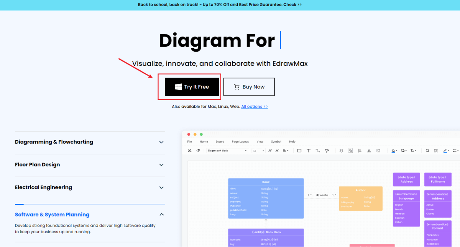
Task: Click the Layers stack icon
Action: (341, 151)
